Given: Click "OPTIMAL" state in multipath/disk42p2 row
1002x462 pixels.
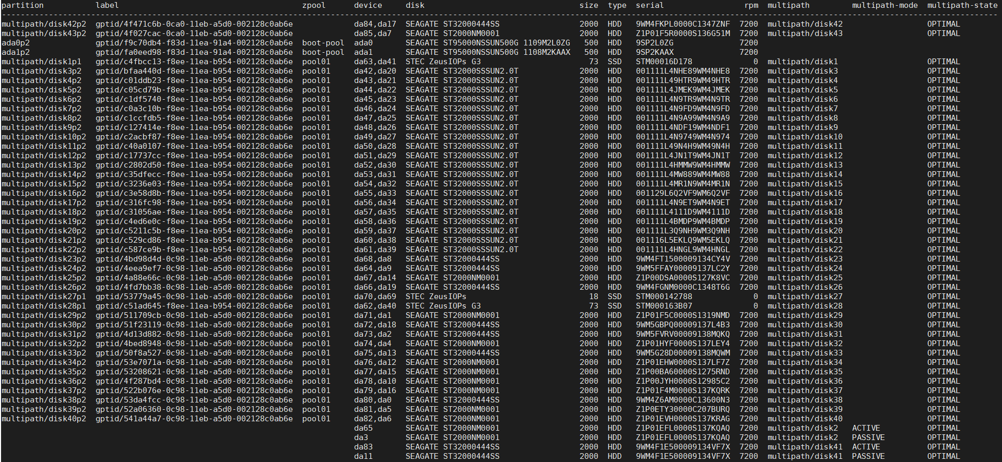Looking at the screenshot, I should (x=944, y=24).
